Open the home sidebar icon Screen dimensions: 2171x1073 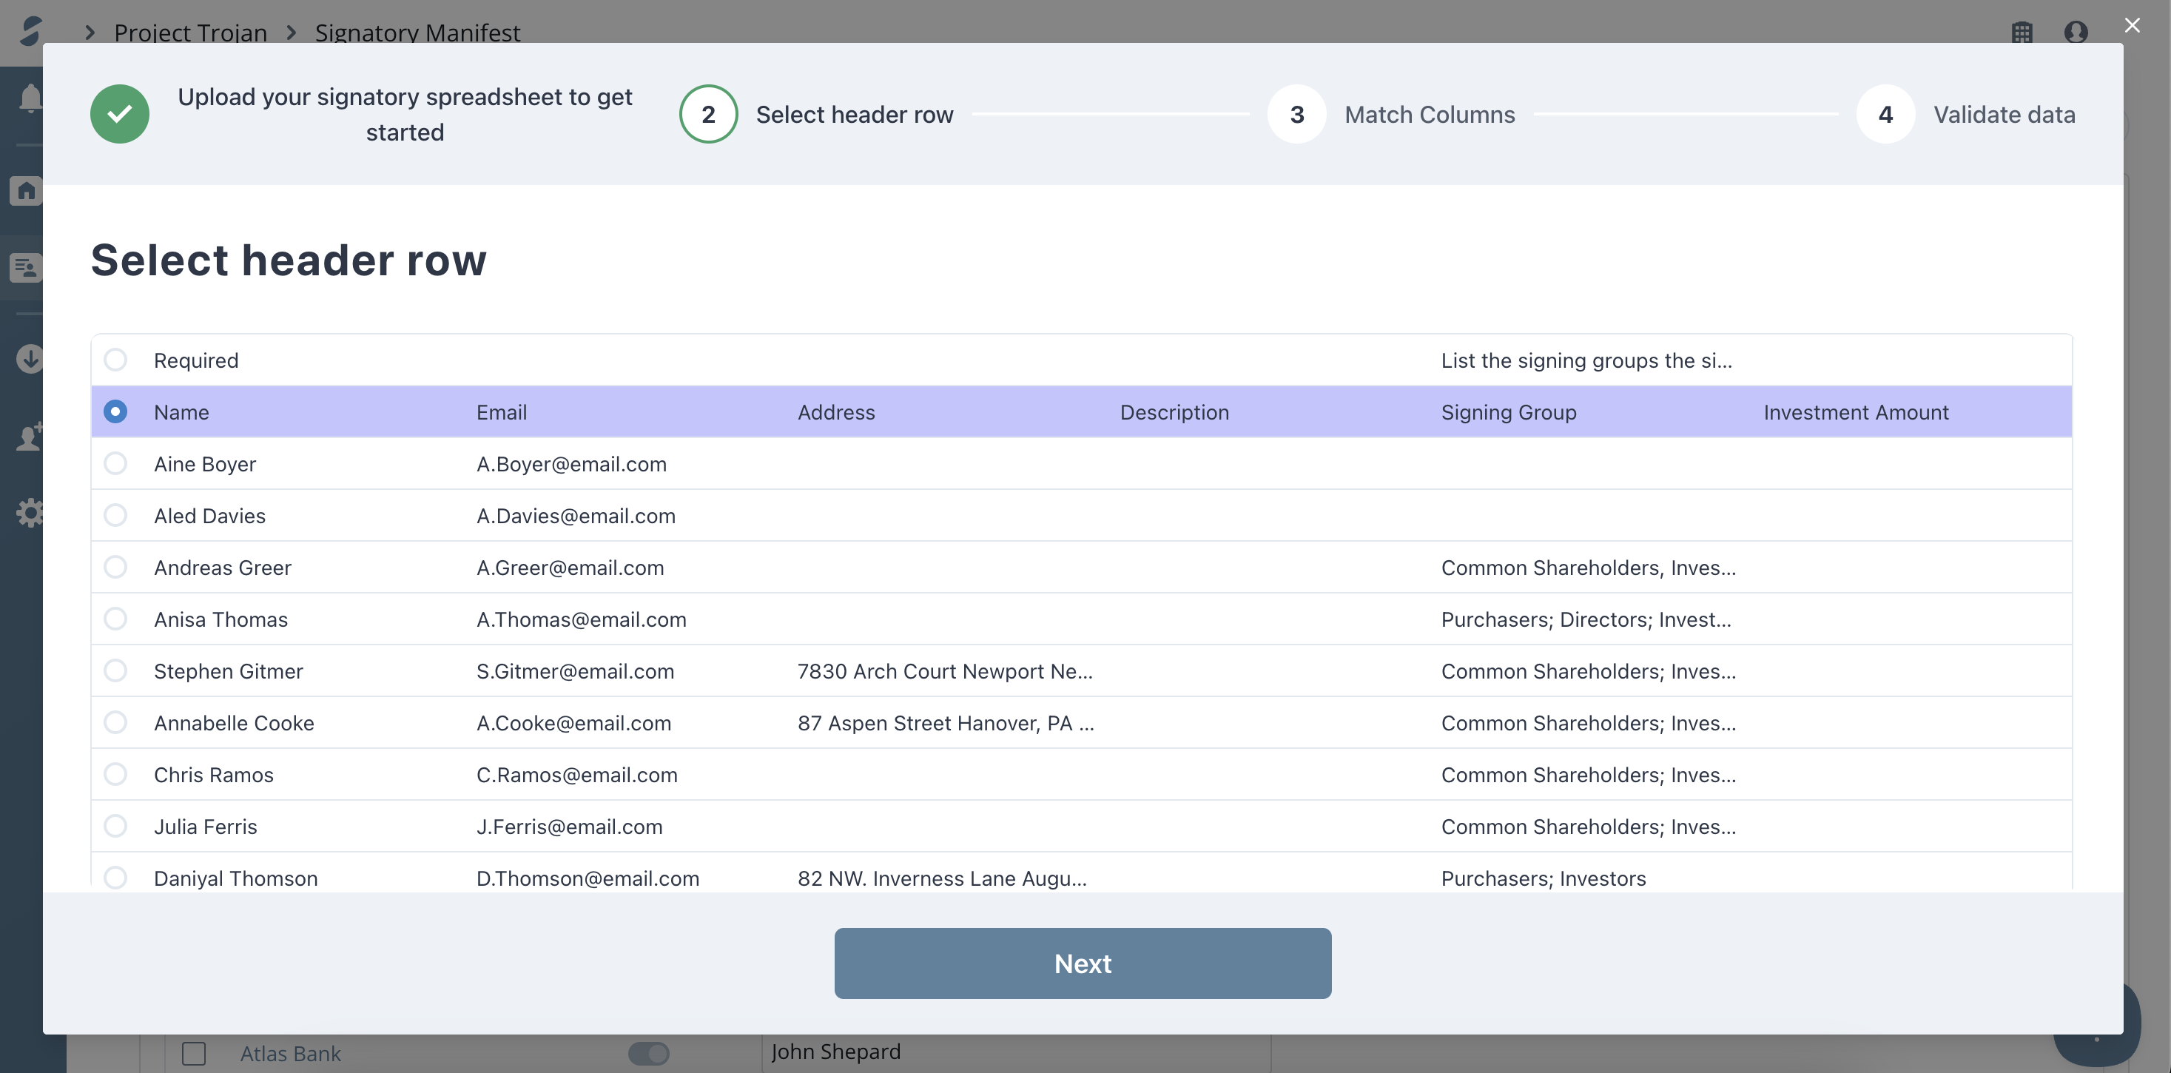[x=27, y=190]
